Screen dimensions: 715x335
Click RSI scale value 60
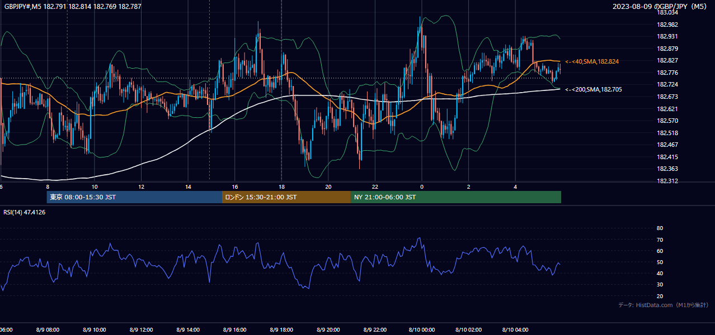coord(660,251)
